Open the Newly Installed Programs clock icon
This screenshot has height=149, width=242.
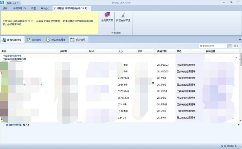tap(48, 40)
